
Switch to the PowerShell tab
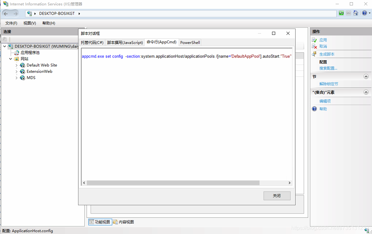[190, 42]
